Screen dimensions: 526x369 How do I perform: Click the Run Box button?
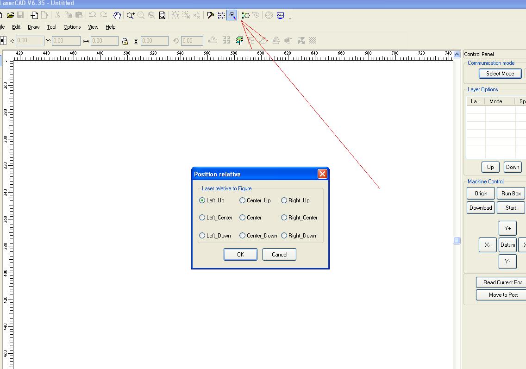coord(511,194)
